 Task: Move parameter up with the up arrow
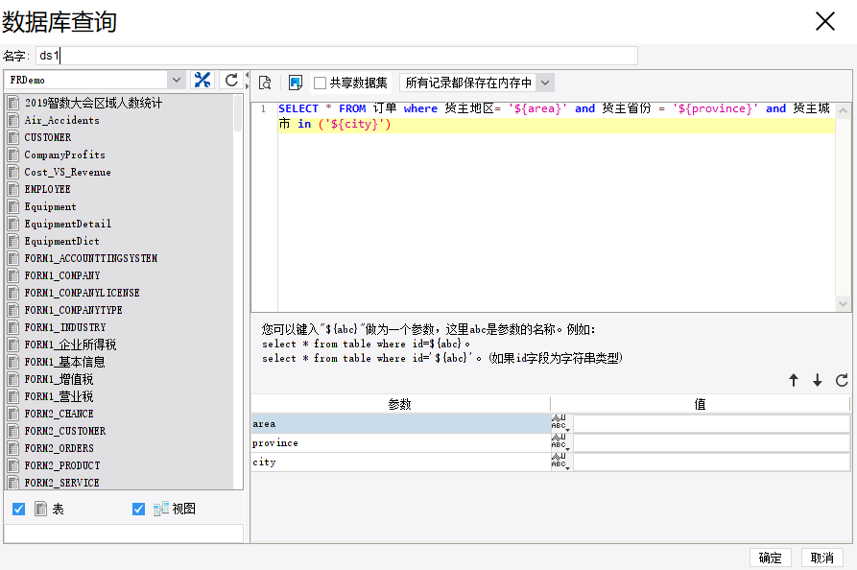pos(794,380)
